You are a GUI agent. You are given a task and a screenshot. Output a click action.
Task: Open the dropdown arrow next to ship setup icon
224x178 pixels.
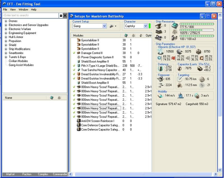(x=115, y=26)
